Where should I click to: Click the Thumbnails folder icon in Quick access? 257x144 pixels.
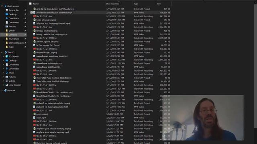coord(7,39)
